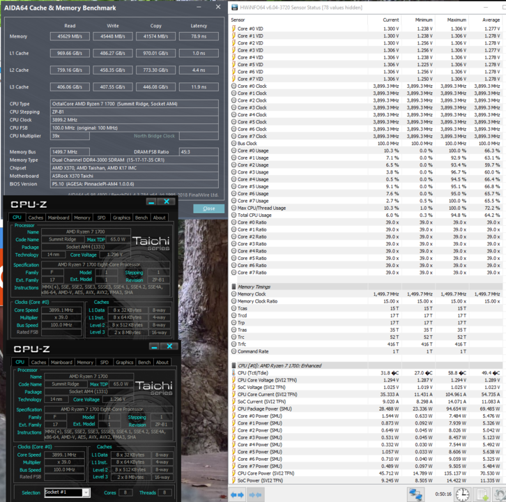The image size is (506, 502).
Task: Collapse the Memory Timings sensor group icon
Action: (x=234, y=287)
